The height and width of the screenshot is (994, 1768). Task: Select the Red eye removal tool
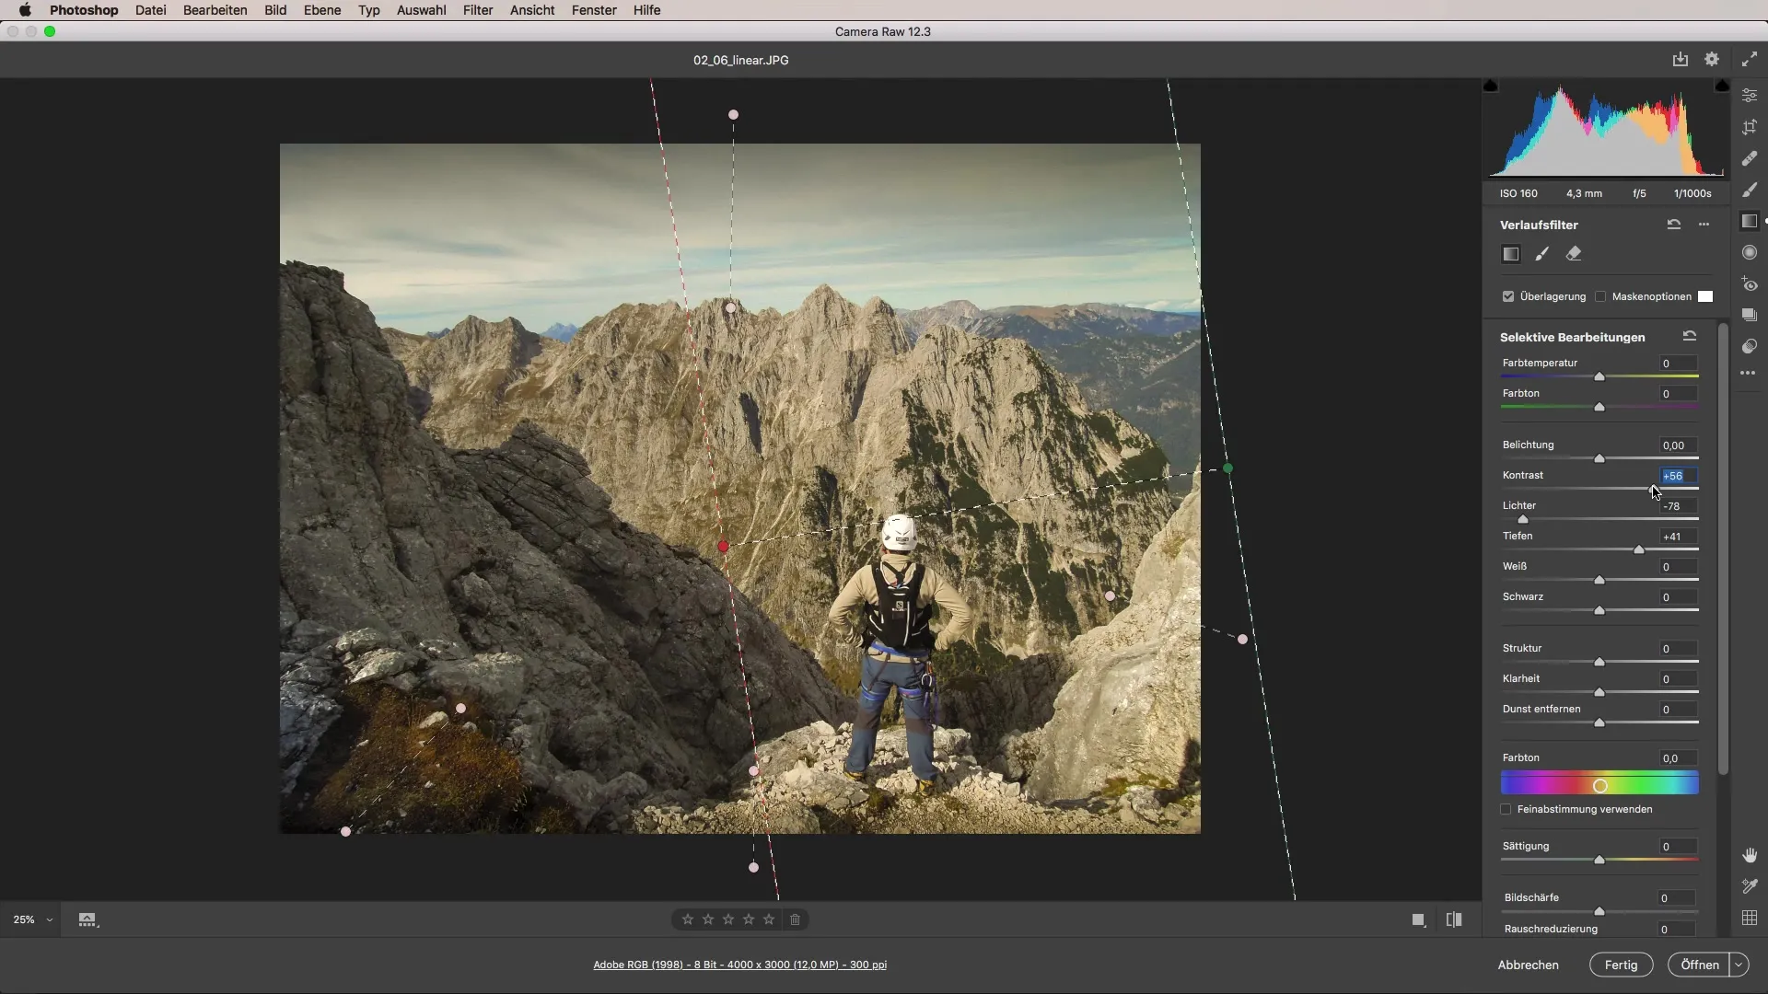pyautogui.click(x=1750, y=284)
